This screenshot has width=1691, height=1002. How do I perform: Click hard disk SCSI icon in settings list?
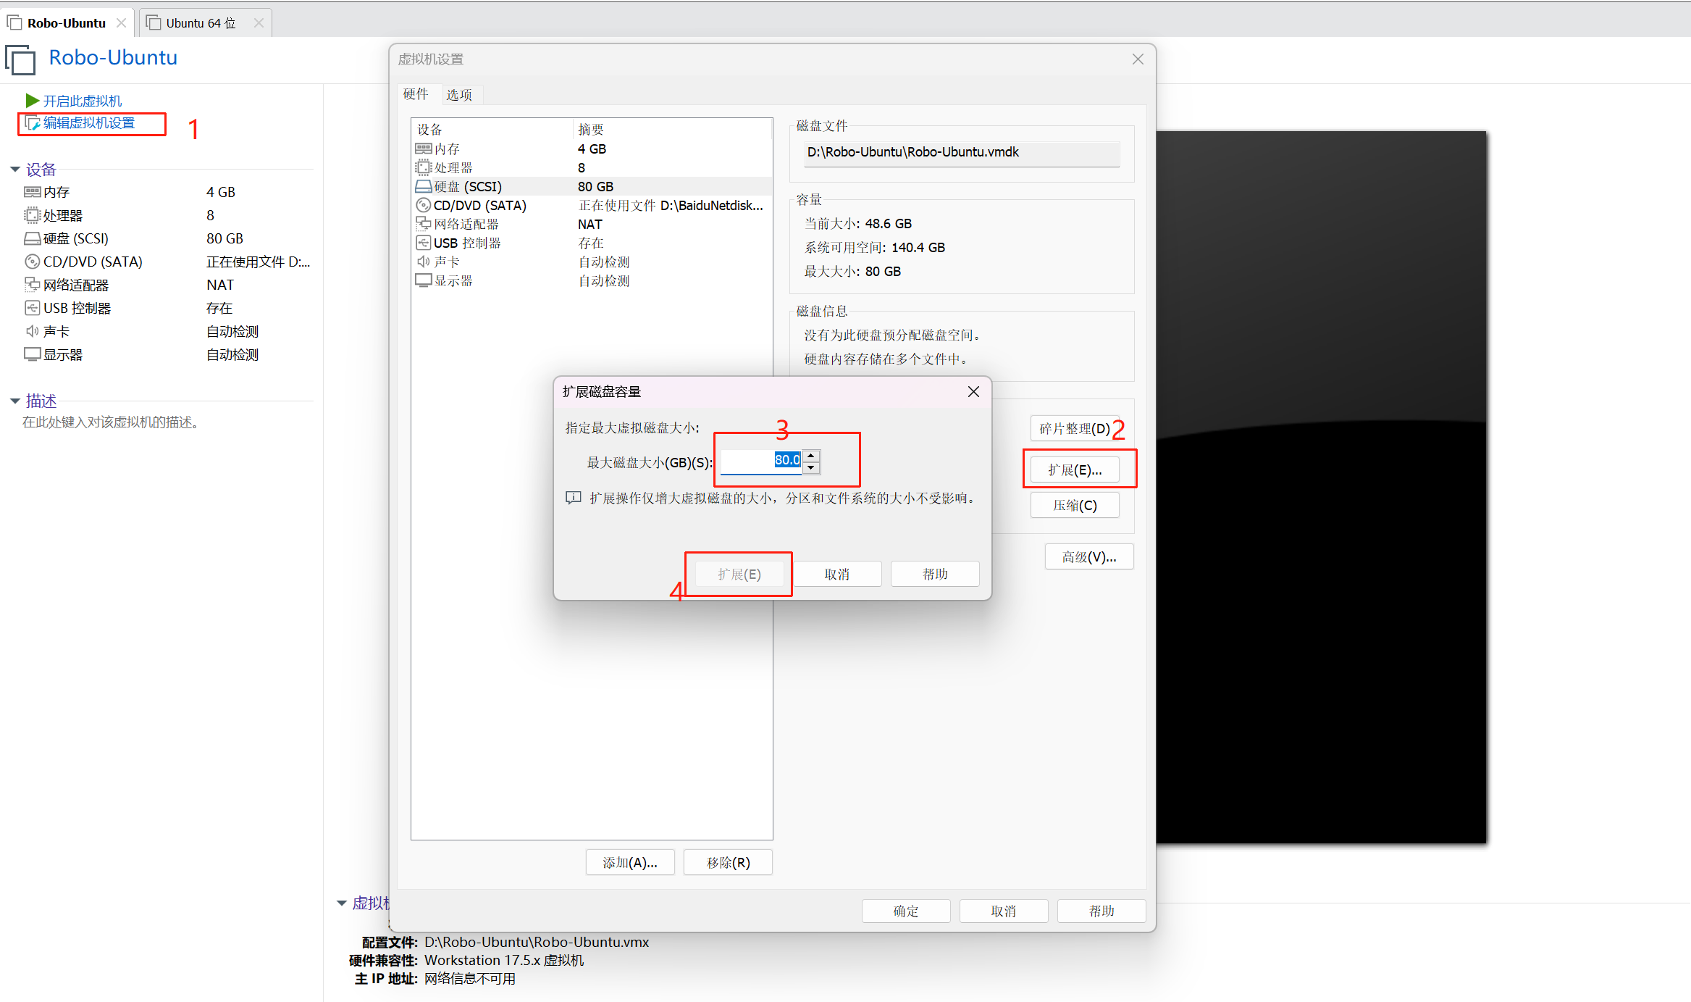423,186
